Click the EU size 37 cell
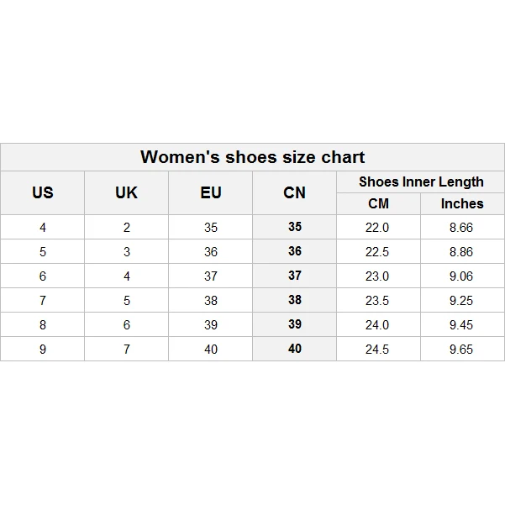 (x=210, y=276)
